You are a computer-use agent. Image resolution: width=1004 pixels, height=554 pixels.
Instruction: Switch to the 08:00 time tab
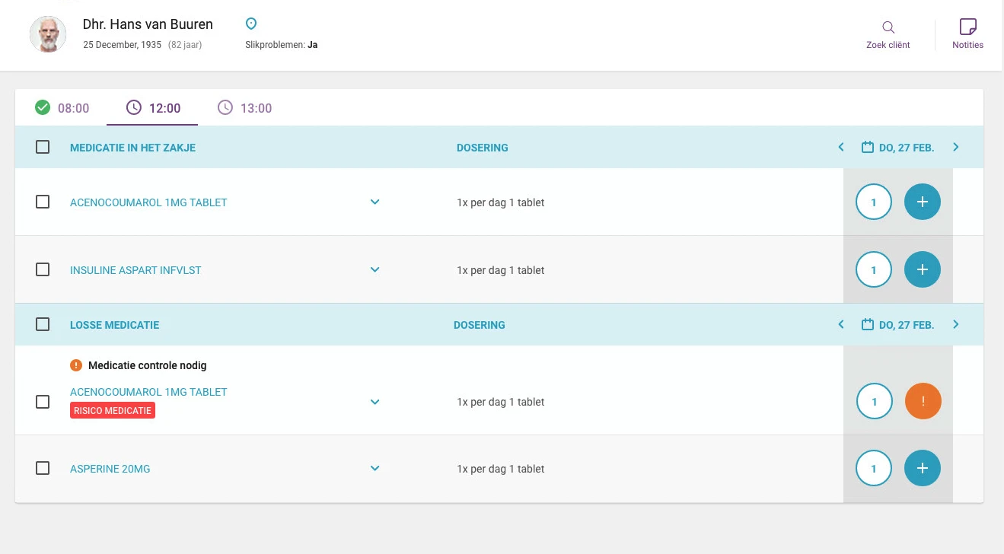pos(62,108)
